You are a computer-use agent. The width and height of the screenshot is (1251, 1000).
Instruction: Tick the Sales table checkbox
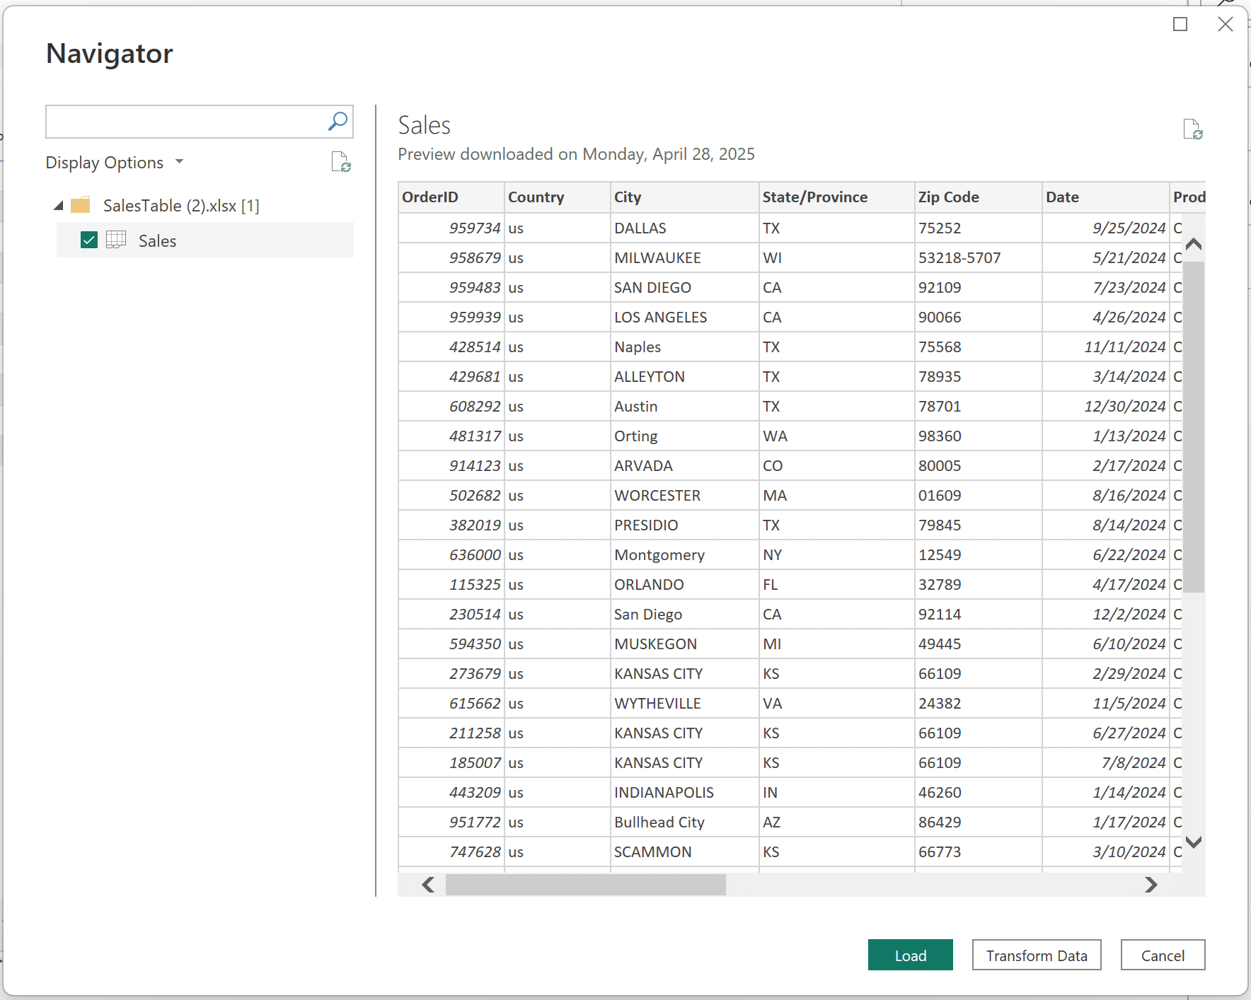[x=89, y=240]
